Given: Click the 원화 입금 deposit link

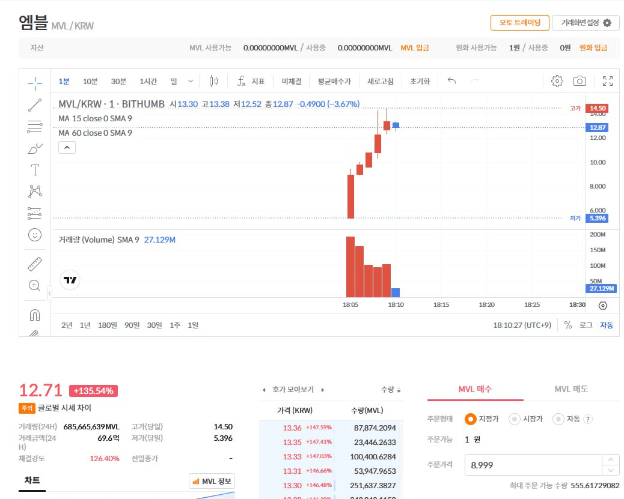Looking at the screenshot, I should 593,47.
